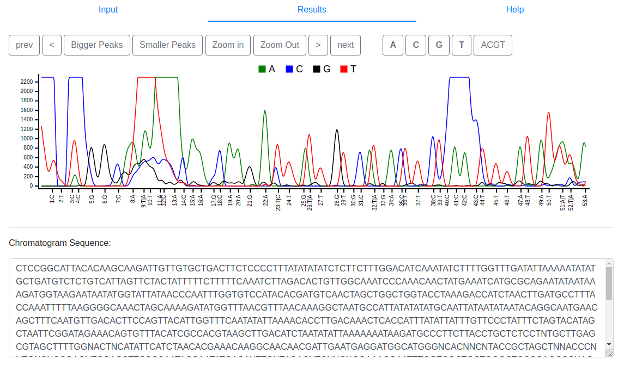Show all traces with ACGT button
This screenshot has height=365, width=624.
493,45
